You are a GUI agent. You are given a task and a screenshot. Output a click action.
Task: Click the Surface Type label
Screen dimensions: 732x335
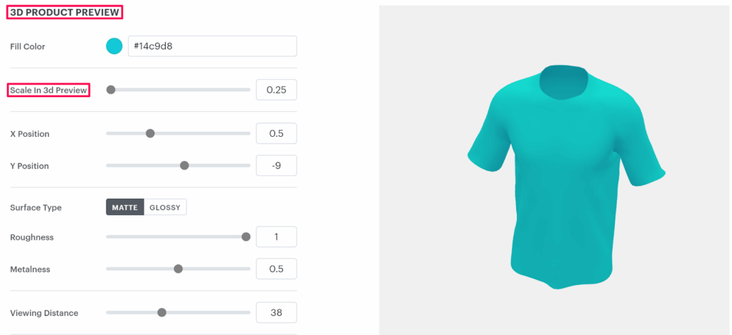tap(36, 207)
